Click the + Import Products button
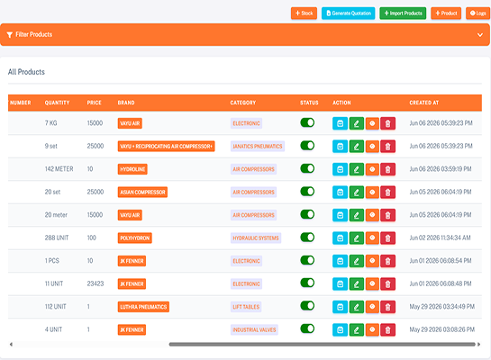The image size is (491, 360). pyautogui.click(x=403, y=13)
